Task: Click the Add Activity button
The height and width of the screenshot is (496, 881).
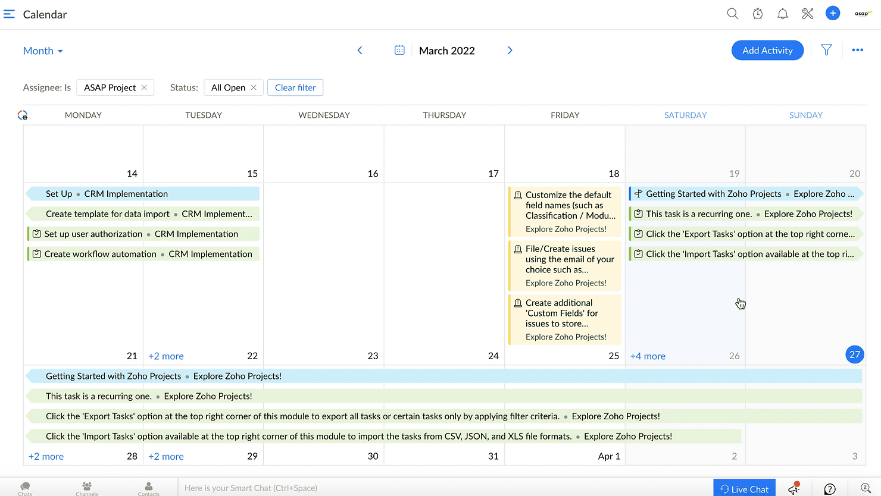Action: pyautogui.click(x=767, y=51)
